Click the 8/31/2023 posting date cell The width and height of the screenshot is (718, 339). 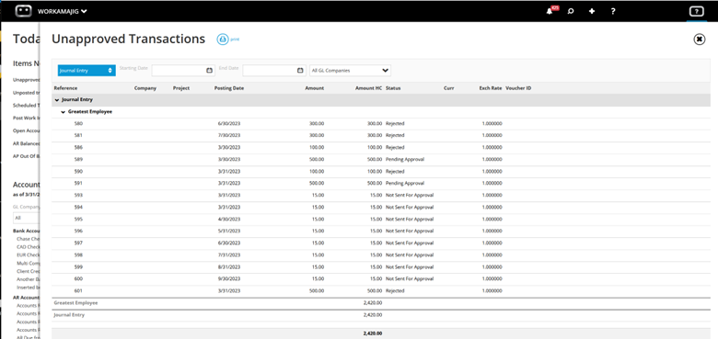coord(229,266)
